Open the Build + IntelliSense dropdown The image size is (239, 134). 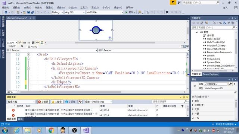(98, 102)
